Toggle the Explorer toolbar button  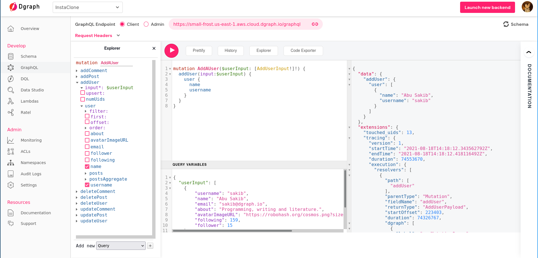click(x=264, y=51)
